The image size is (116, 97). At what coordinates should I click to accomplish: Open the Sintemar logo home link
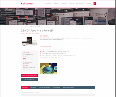click(27, 3)
